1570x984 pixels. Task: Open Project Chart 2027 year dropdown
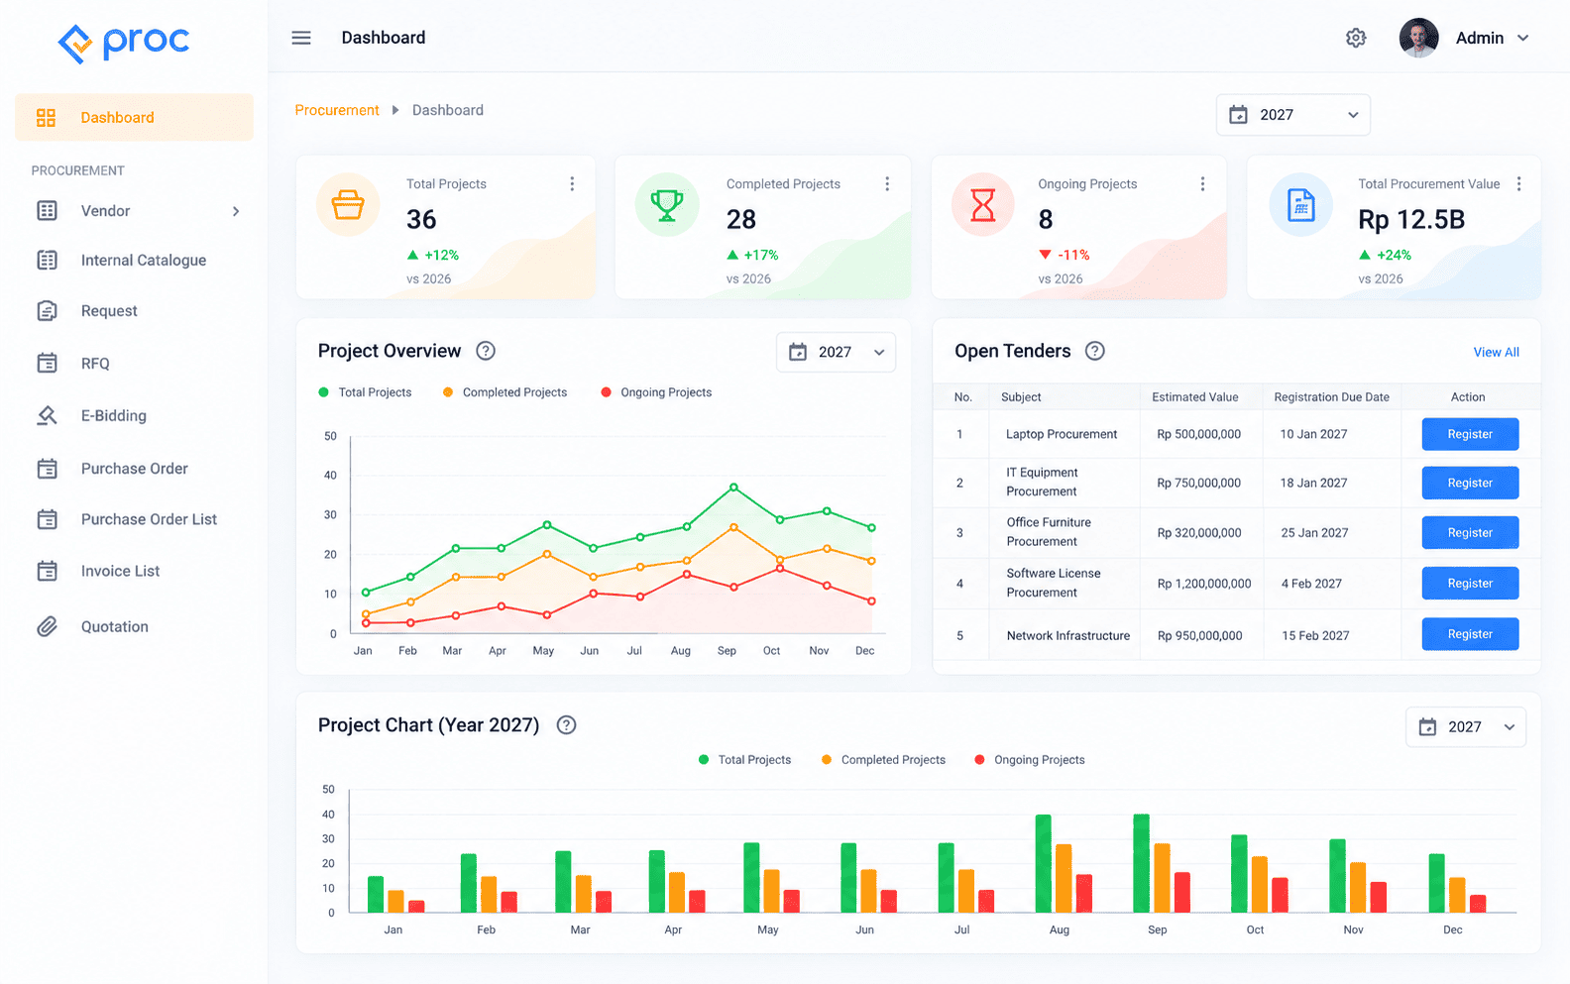click(1465, 727)
